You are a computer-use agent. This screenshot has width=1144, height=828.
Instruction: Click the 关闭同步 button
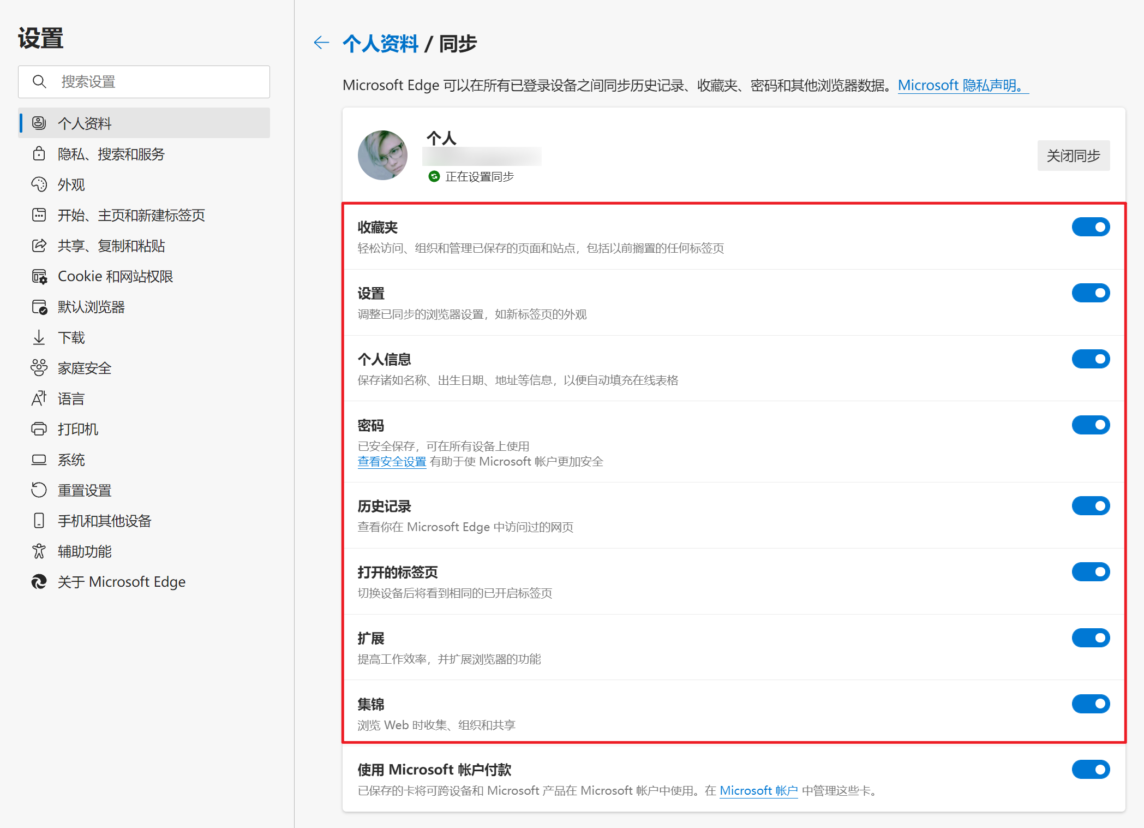[x=1073, y=156]
